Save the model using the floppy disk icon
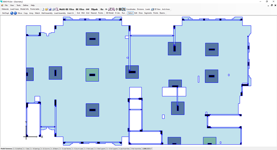The width and height of the screenshot is (277, 150). tap(50, 9)
